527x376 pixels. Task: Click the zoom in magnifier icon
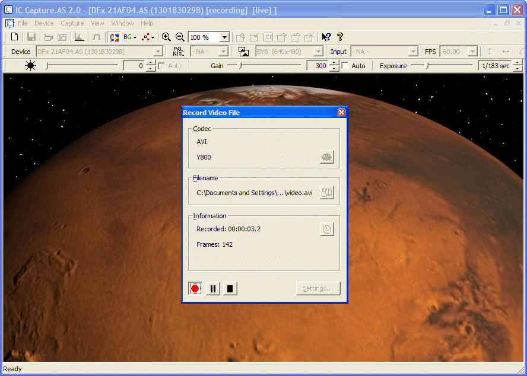166,37
